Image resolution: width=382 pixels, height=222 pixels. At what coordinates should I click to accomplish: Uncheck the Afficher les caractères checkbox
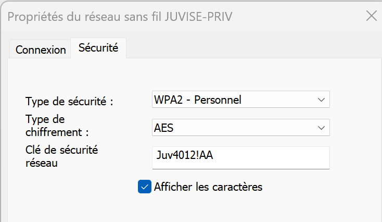(144, 186)
